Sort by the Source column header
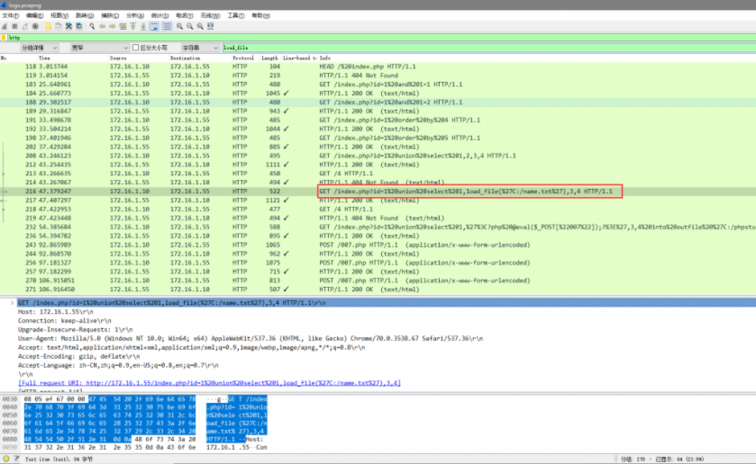The height and width of the screenshot is (464, 756). [118, 58]
